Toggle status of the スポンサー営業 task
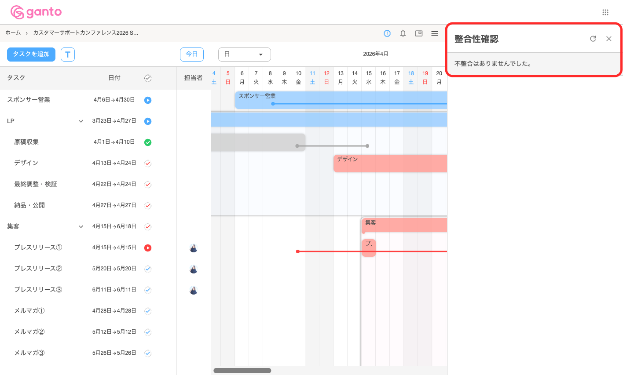Image resolution: width=623 pixels, height=375 pixels. tap(147, 100)
